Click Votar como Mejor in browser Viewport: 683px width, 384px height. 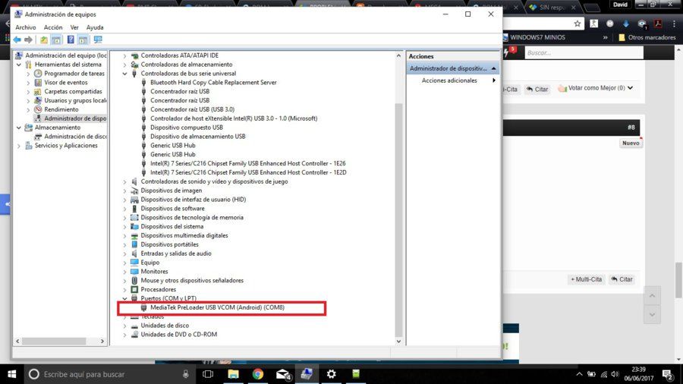point(595,88)
